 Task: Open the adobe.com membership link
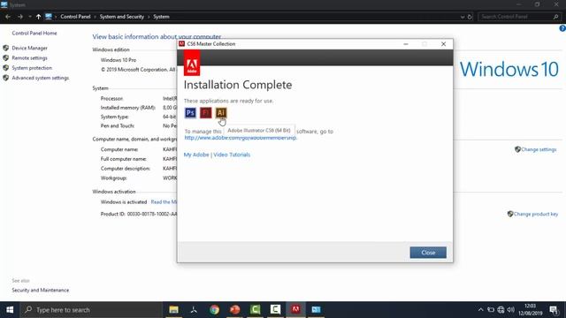pyautogui.click(x=241, y=138)
